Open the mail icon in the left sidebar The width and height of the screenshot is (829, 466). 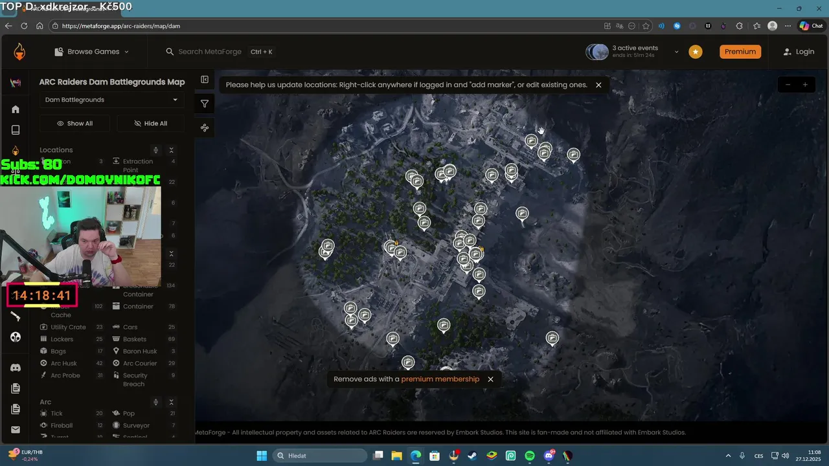click(16, 430)
